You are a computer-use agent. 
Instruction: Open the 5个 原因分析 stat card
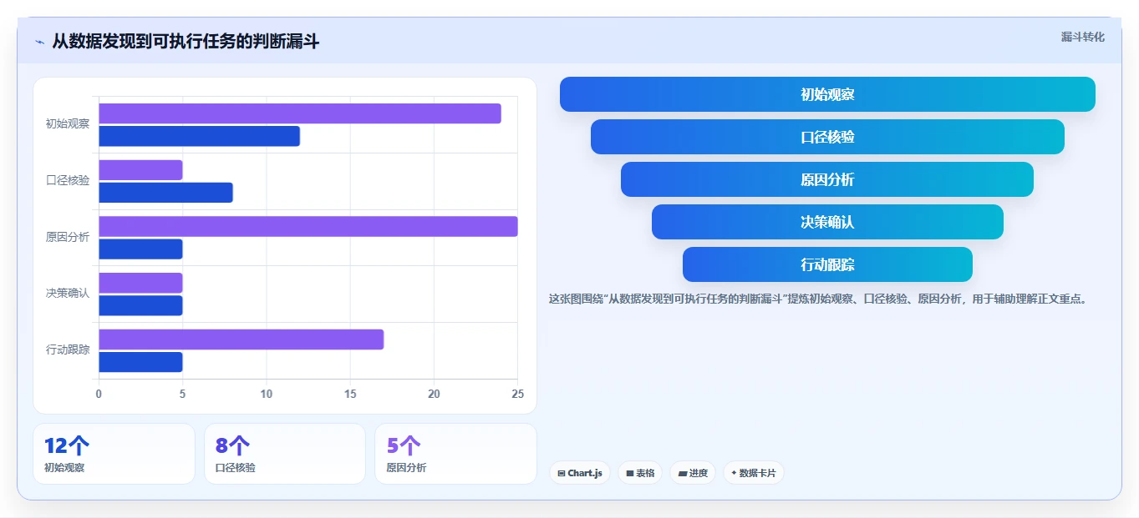pos(455,454)
